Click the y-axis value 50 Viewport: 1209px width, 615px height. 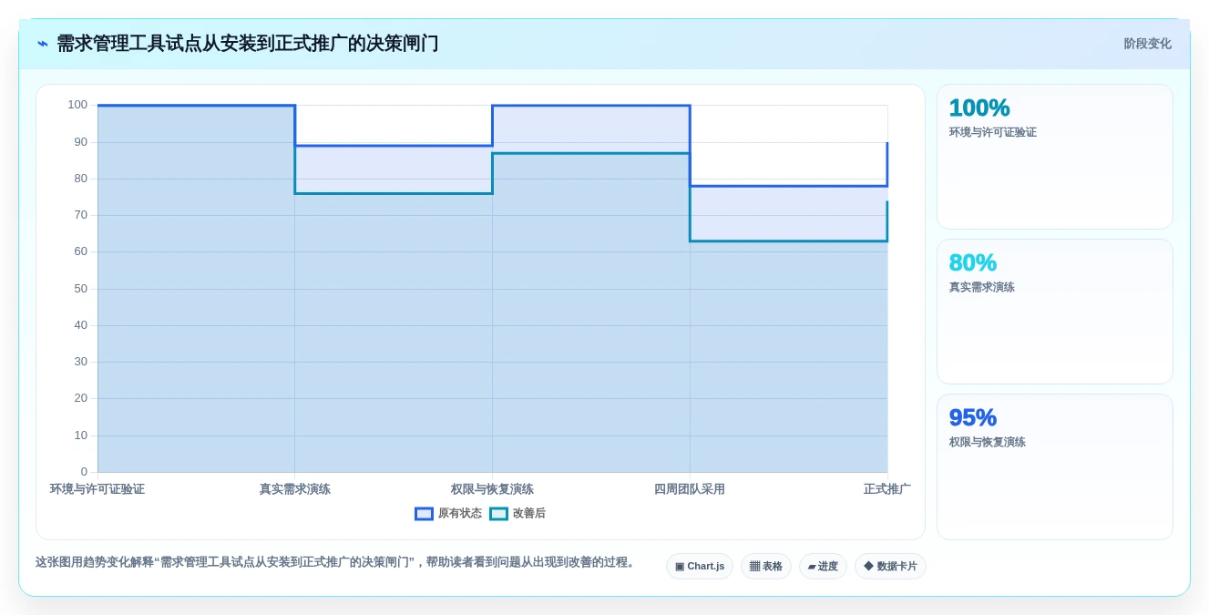pyautogui.click(x=81, y=289)
